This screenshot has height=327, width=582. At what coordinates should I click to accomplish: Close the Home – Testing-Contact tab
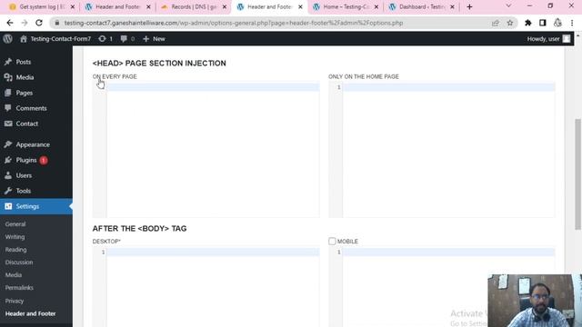[x=376, y=6]
